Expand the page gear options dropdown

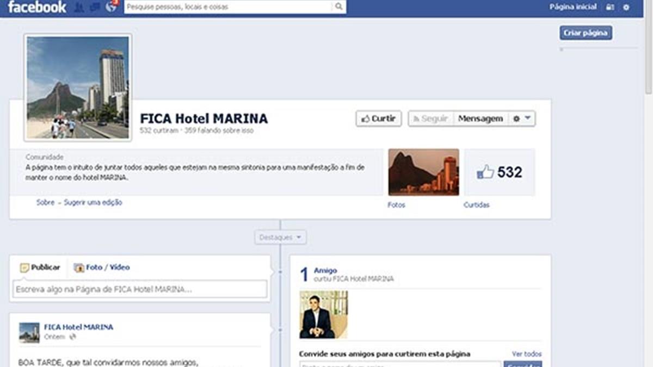click(x=522, y=119)
